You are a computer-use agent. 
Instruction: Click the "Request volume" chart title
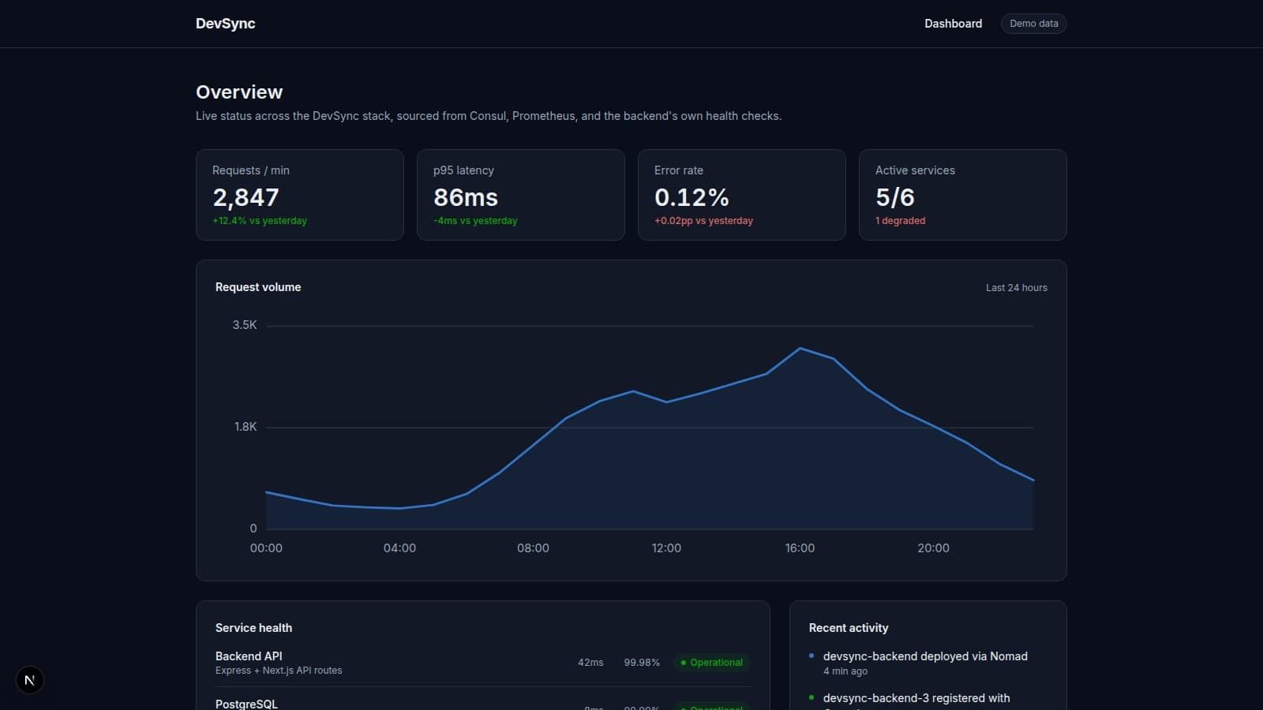tap(258, 287)
